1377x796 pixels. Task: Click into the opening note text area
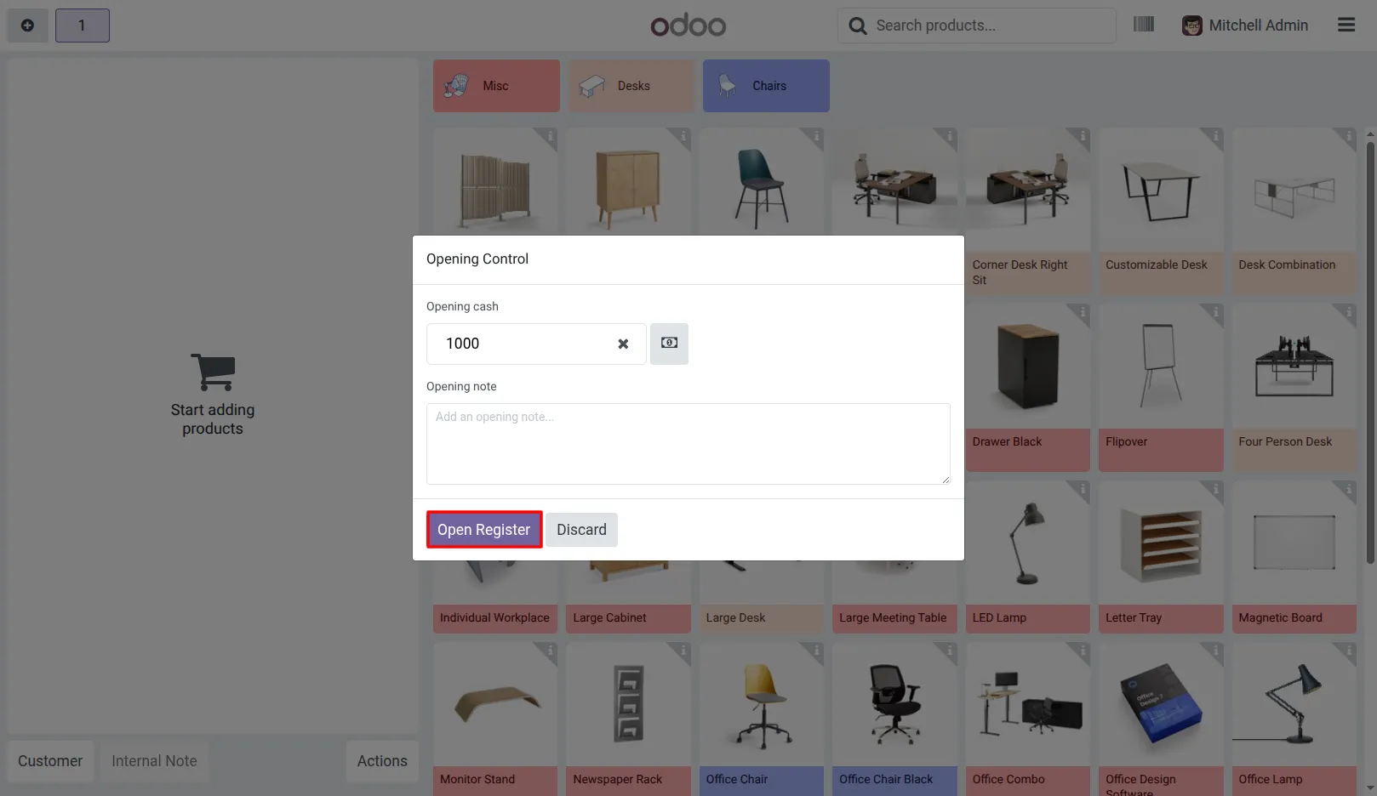[688, 444]
